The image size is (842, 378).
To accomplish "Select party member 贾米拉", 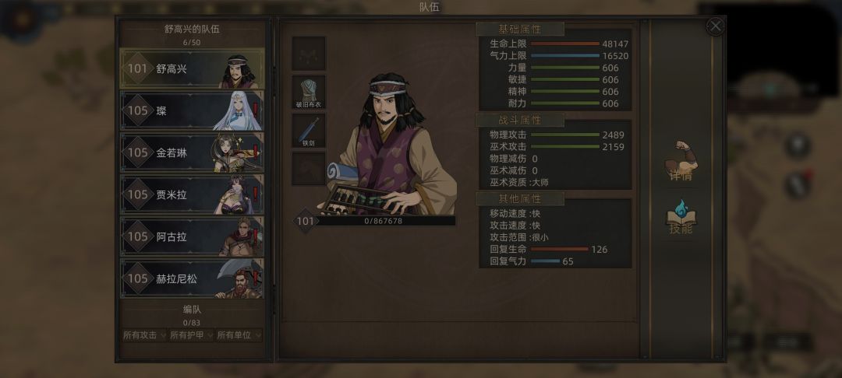I will point(193,194).
